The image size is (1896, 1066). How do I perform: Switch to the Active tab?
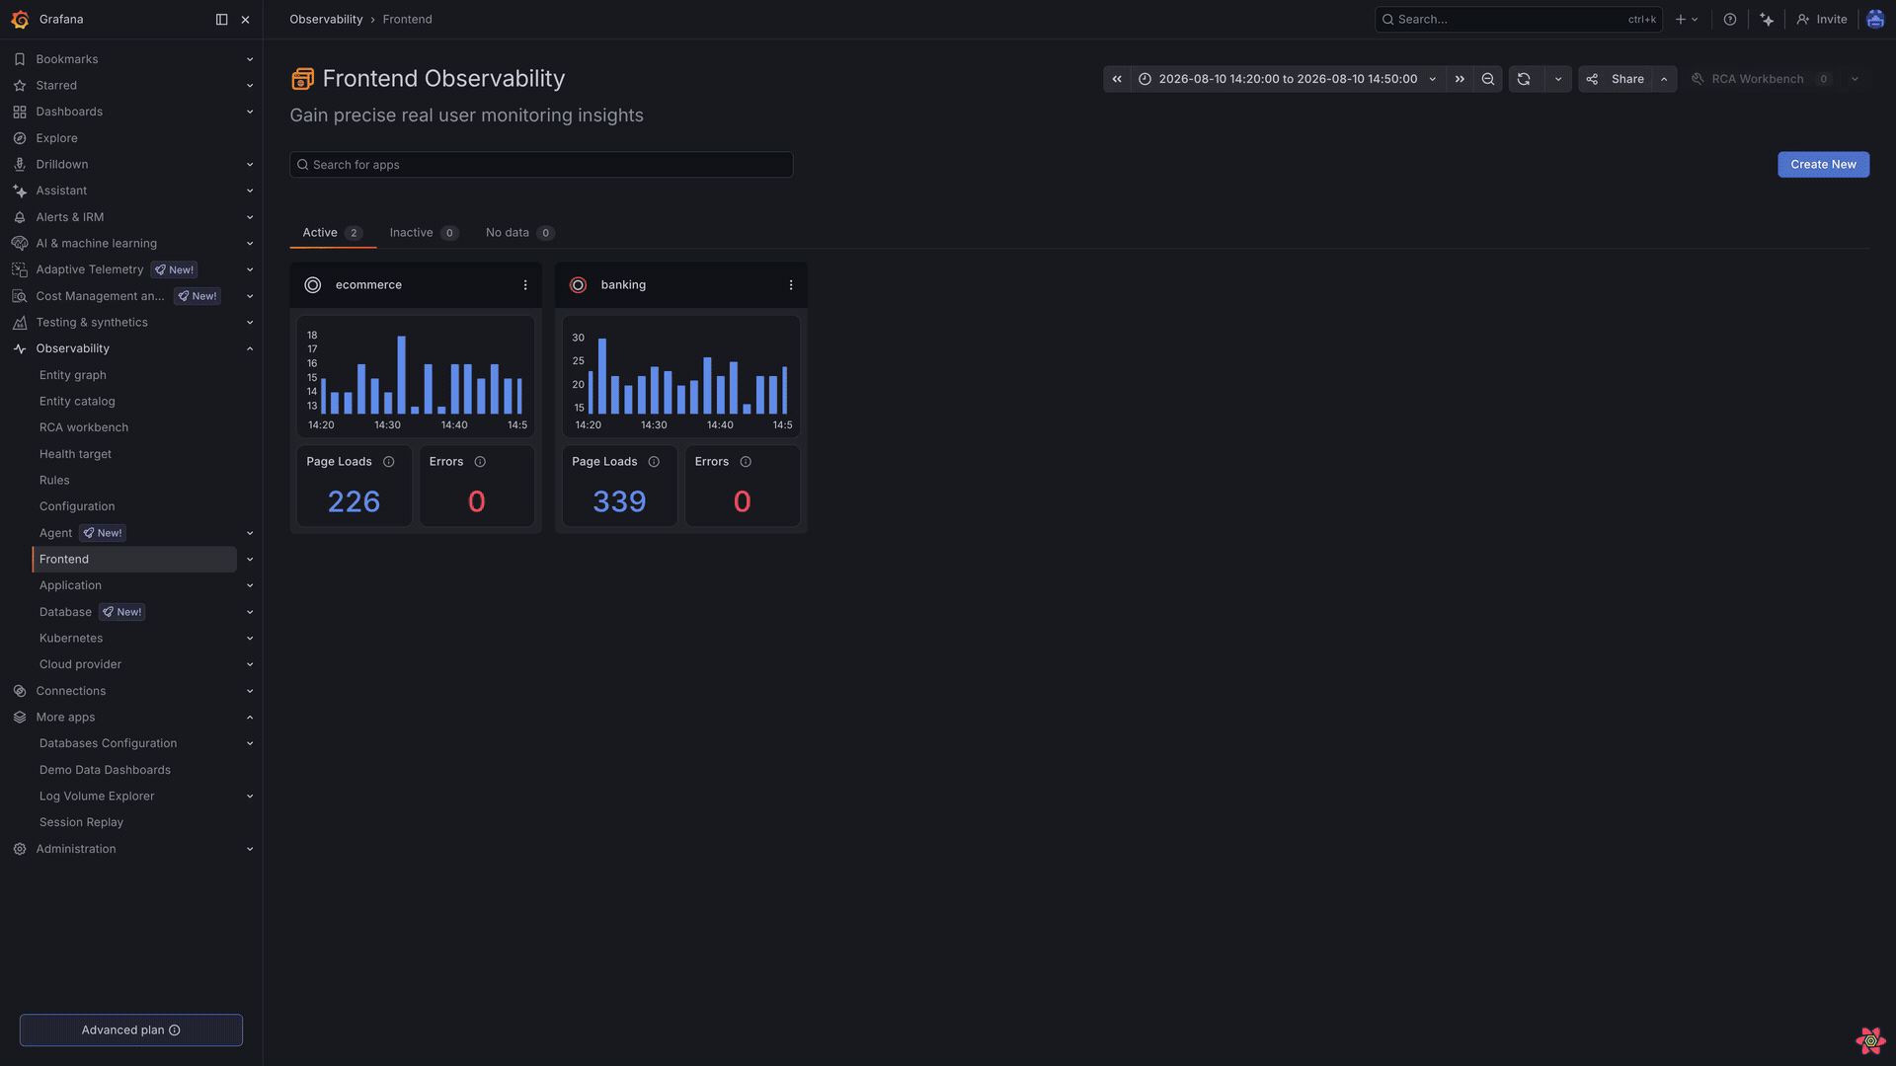(333, 233)
